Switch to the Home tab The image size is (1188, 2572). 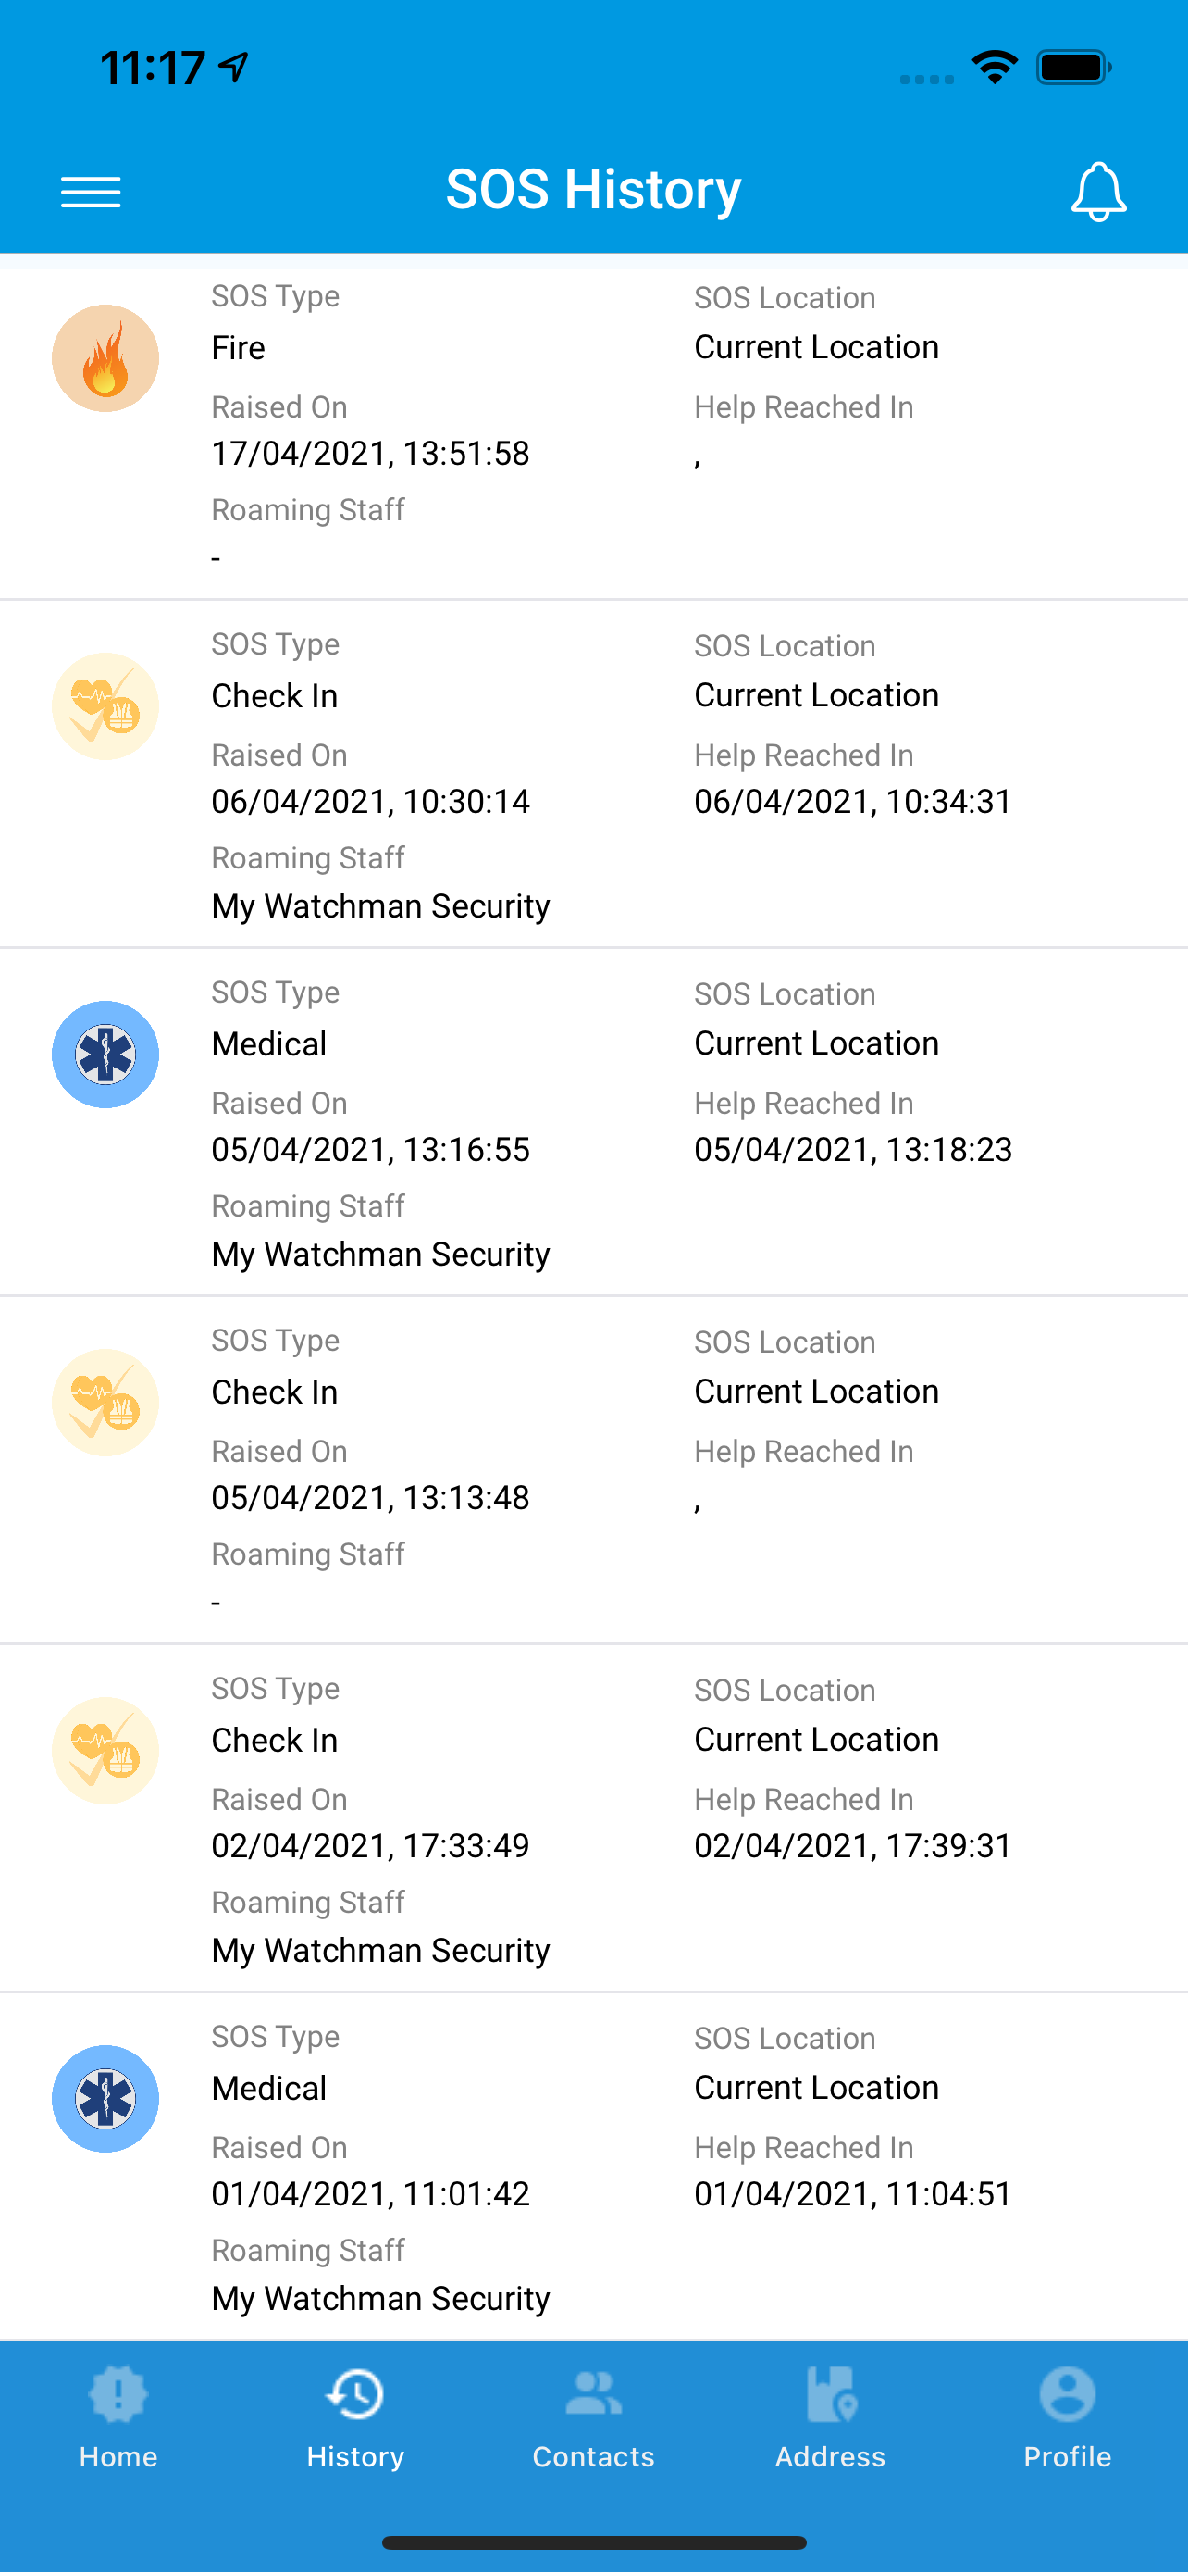pyautogui.click(x=118, y=2417)
